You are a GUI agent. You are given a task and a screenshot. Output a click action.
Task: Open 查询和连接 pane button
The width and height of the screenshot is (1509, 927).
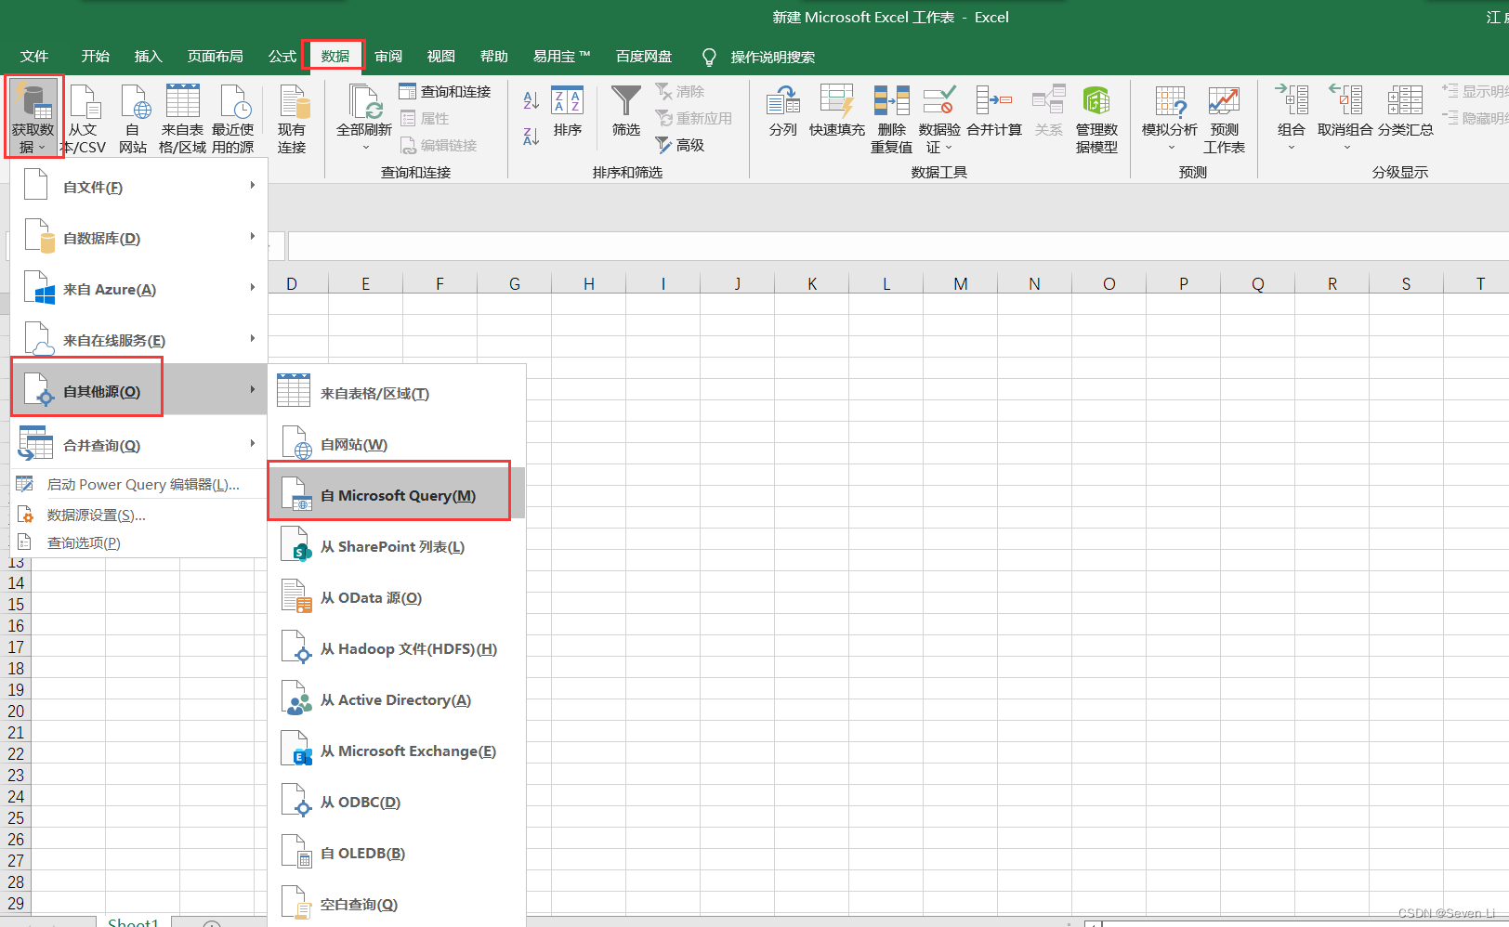446,91
